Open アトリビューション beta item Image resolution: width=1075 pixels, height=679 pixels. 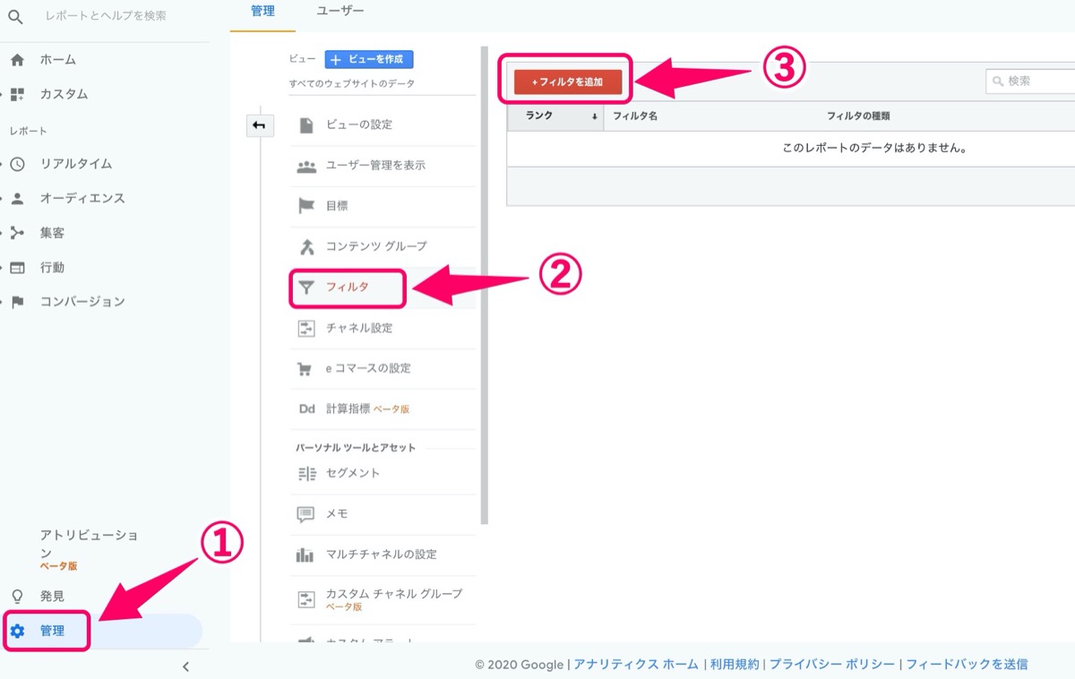[90, 550]
